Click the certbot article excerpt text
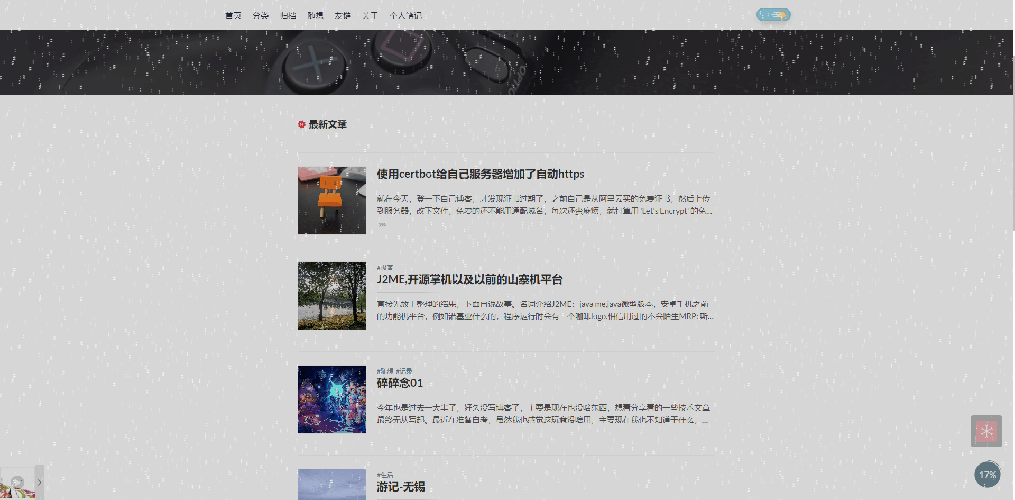 (545, 205)
